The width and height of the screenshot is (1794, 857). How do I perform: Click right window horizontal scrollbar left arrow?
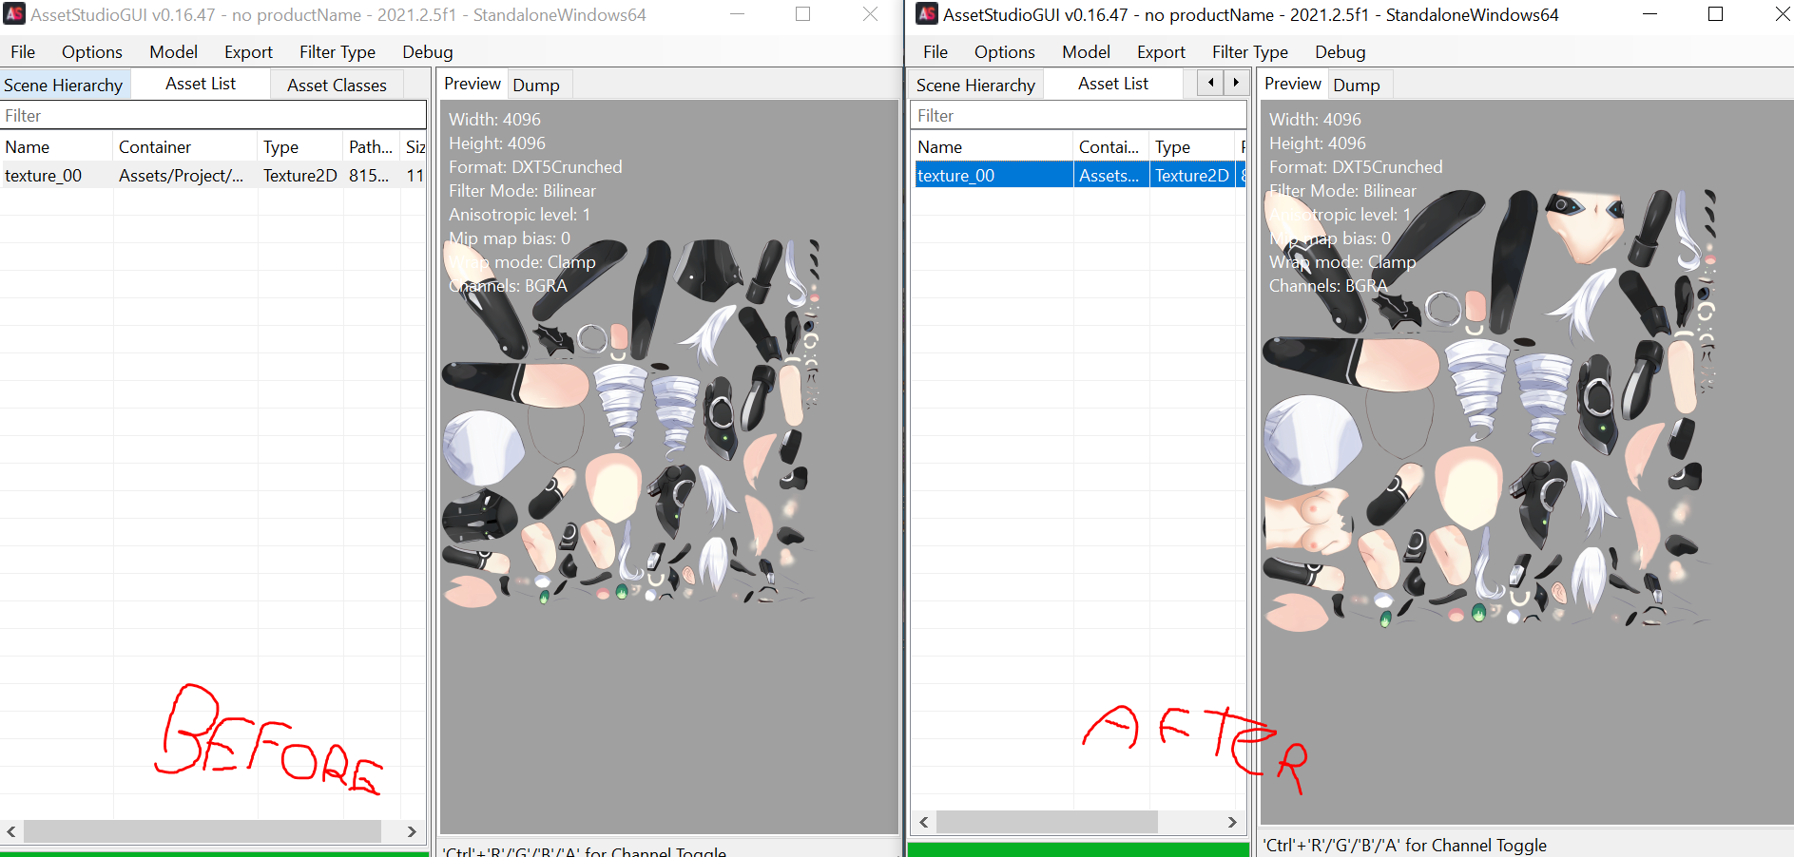[924, 822]
